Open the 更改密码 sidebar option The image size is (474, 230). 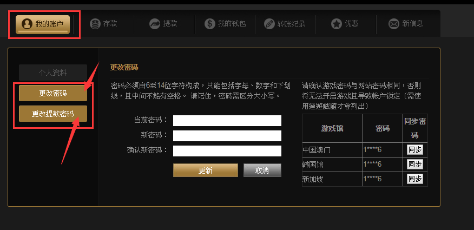coord(53,93)
